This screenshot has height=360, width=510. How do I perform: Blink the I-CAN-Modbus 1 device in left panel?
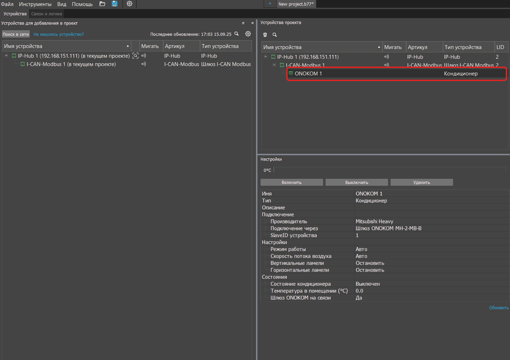pos(144,64)
